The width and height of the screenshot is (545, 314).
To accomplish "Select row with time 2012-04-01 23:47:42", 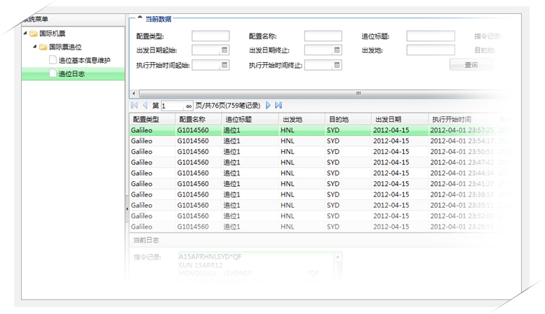I will (321, 162).
